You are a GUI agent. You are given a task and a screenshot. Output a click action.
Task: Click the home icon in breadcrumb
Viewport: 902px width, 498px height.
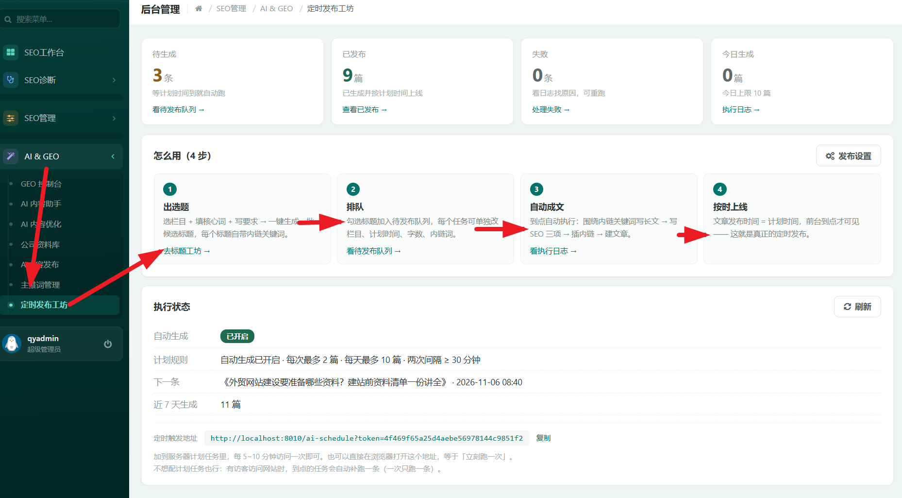[x=199, y=8]
